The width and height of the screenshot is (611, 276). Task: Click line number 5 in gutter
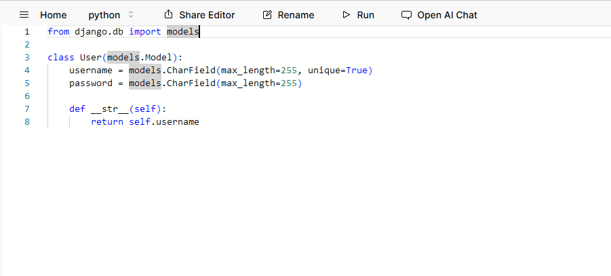27,83
